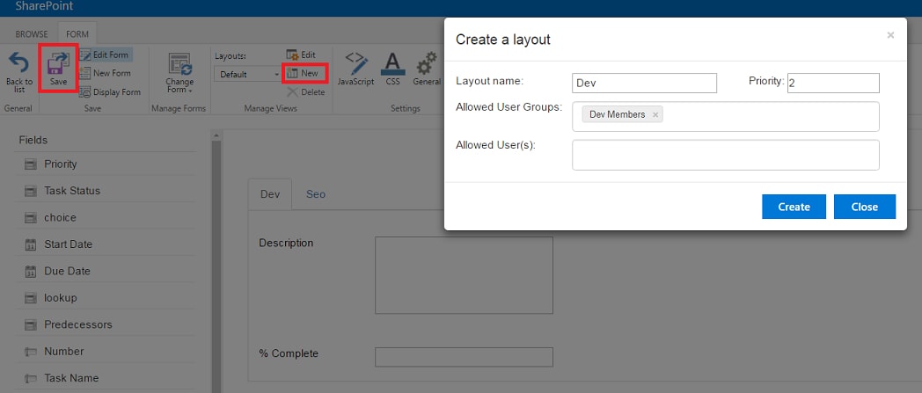This screenshot has height=393, width=922.
Task: Switch to the BROWSE ribbon tab
Action: point(32,34)
